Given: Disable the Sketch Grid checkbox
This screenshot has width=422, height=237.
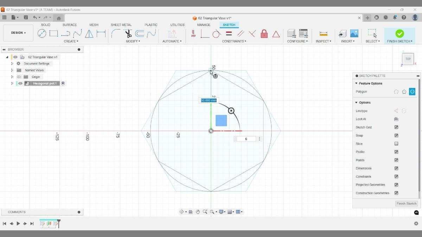Looking at the screenshot, I should 396,127.
